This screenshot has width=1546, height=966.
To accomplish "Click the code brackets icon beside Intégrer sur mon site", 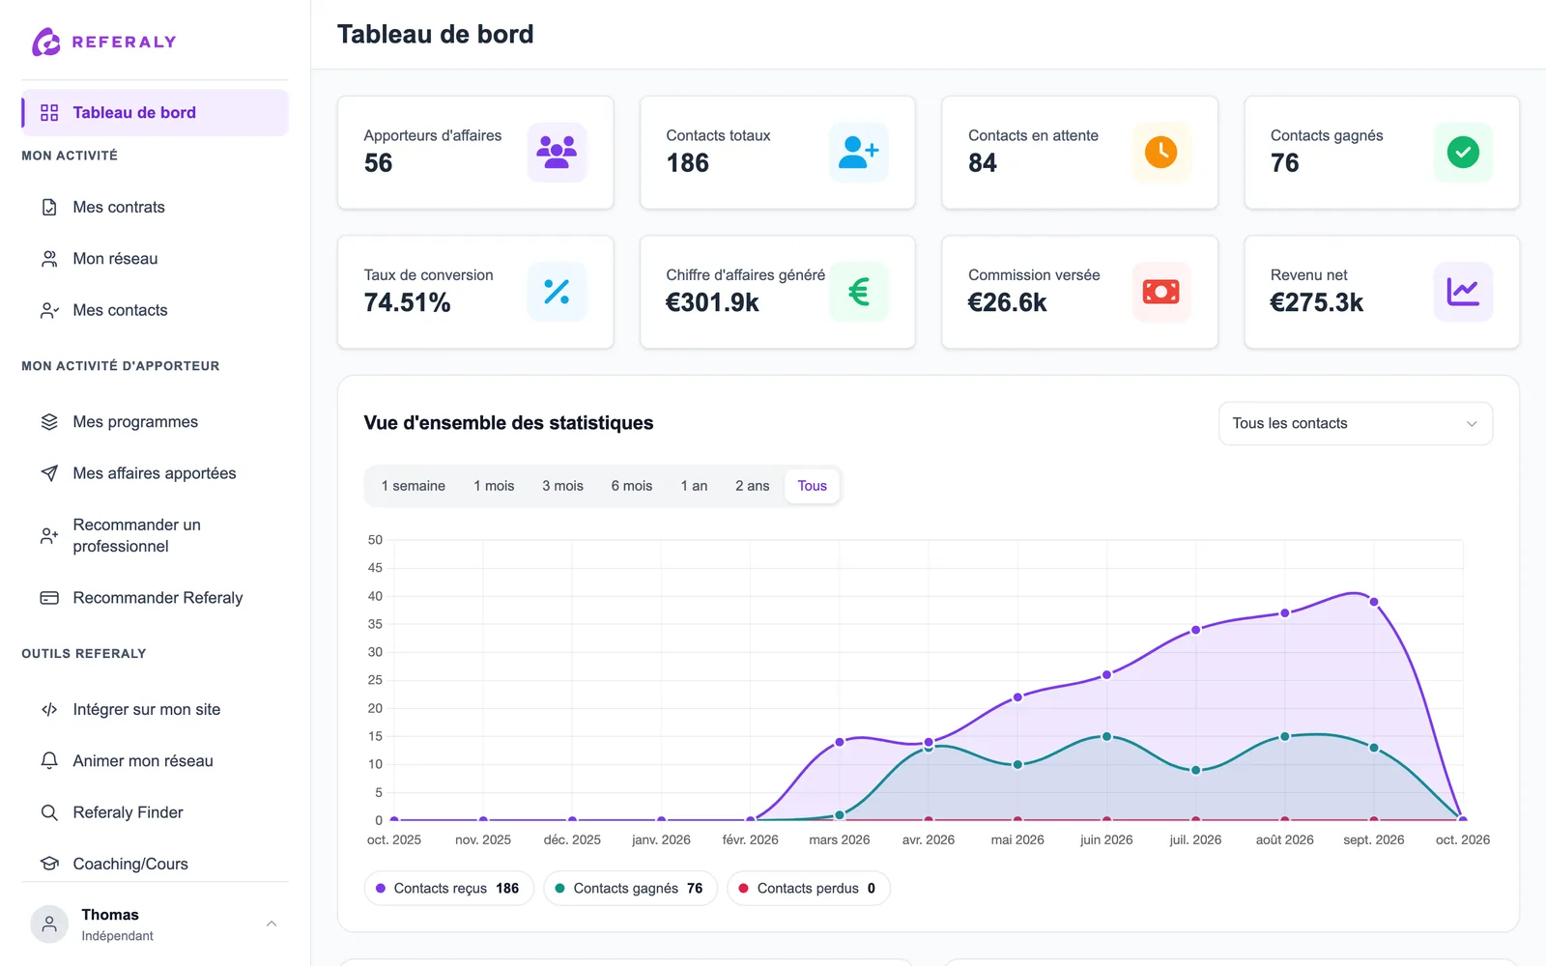I will (x=49, y=709).
